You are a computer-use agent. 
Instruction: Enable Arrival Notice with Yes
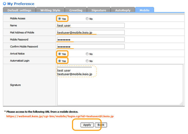[x=60, y=54]
